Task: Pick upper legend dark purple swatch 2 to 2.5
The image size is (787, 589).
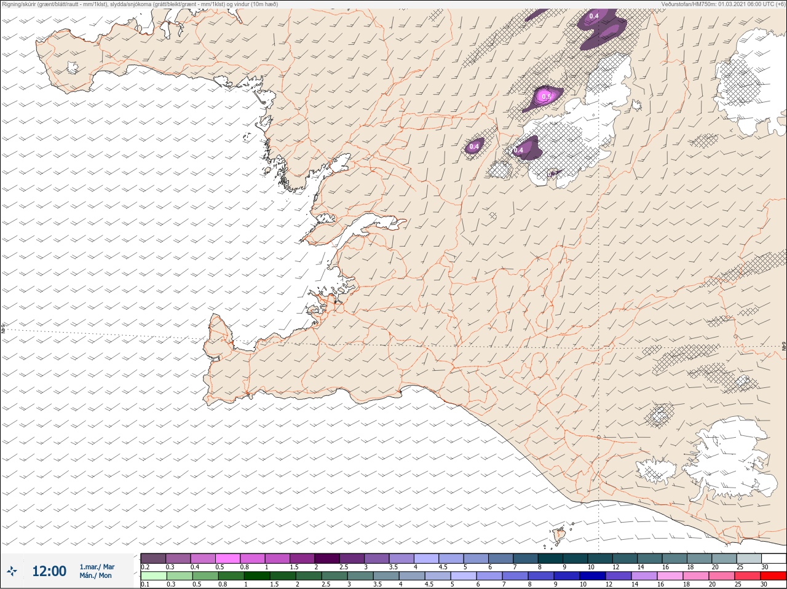Action: click(327, 558)
